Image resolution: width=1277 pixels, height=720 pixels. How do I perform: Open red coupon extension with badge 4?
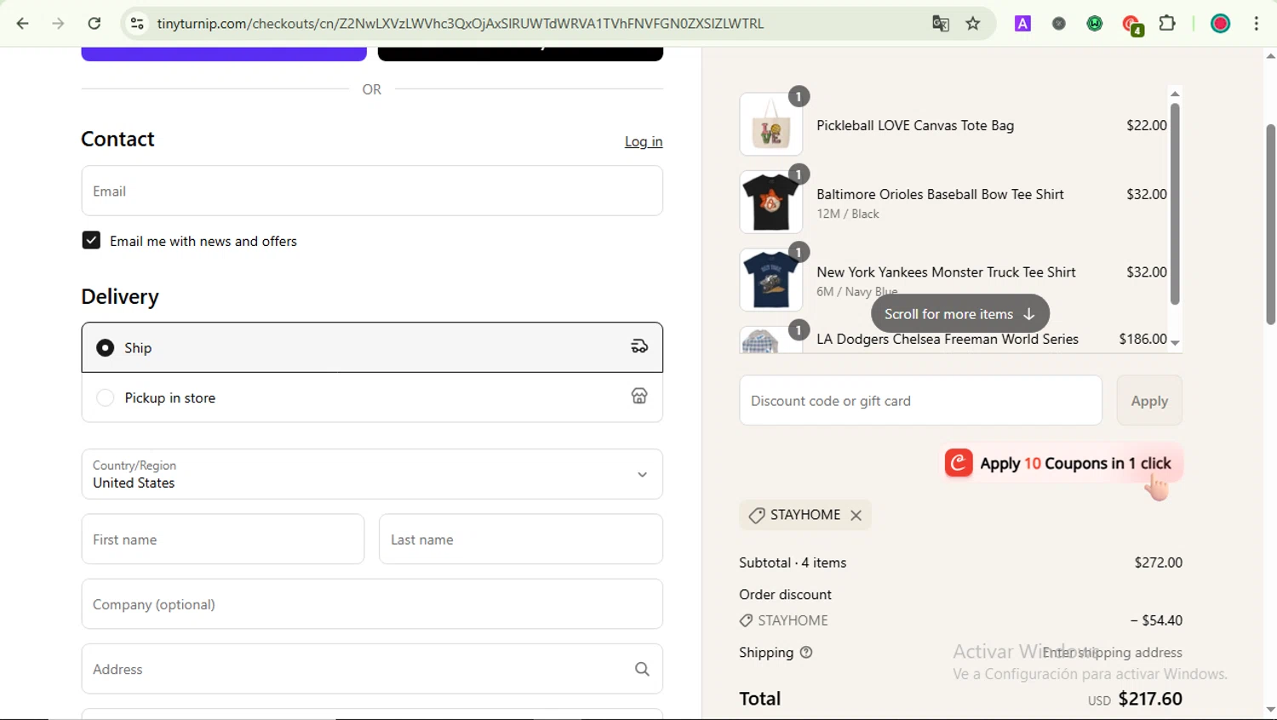[1131, 25]
